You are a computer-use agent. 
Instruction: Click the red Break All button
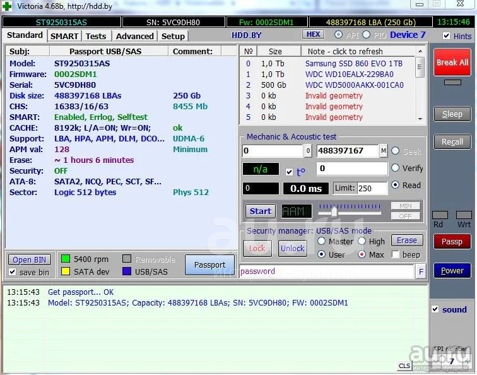click(452, 62)
